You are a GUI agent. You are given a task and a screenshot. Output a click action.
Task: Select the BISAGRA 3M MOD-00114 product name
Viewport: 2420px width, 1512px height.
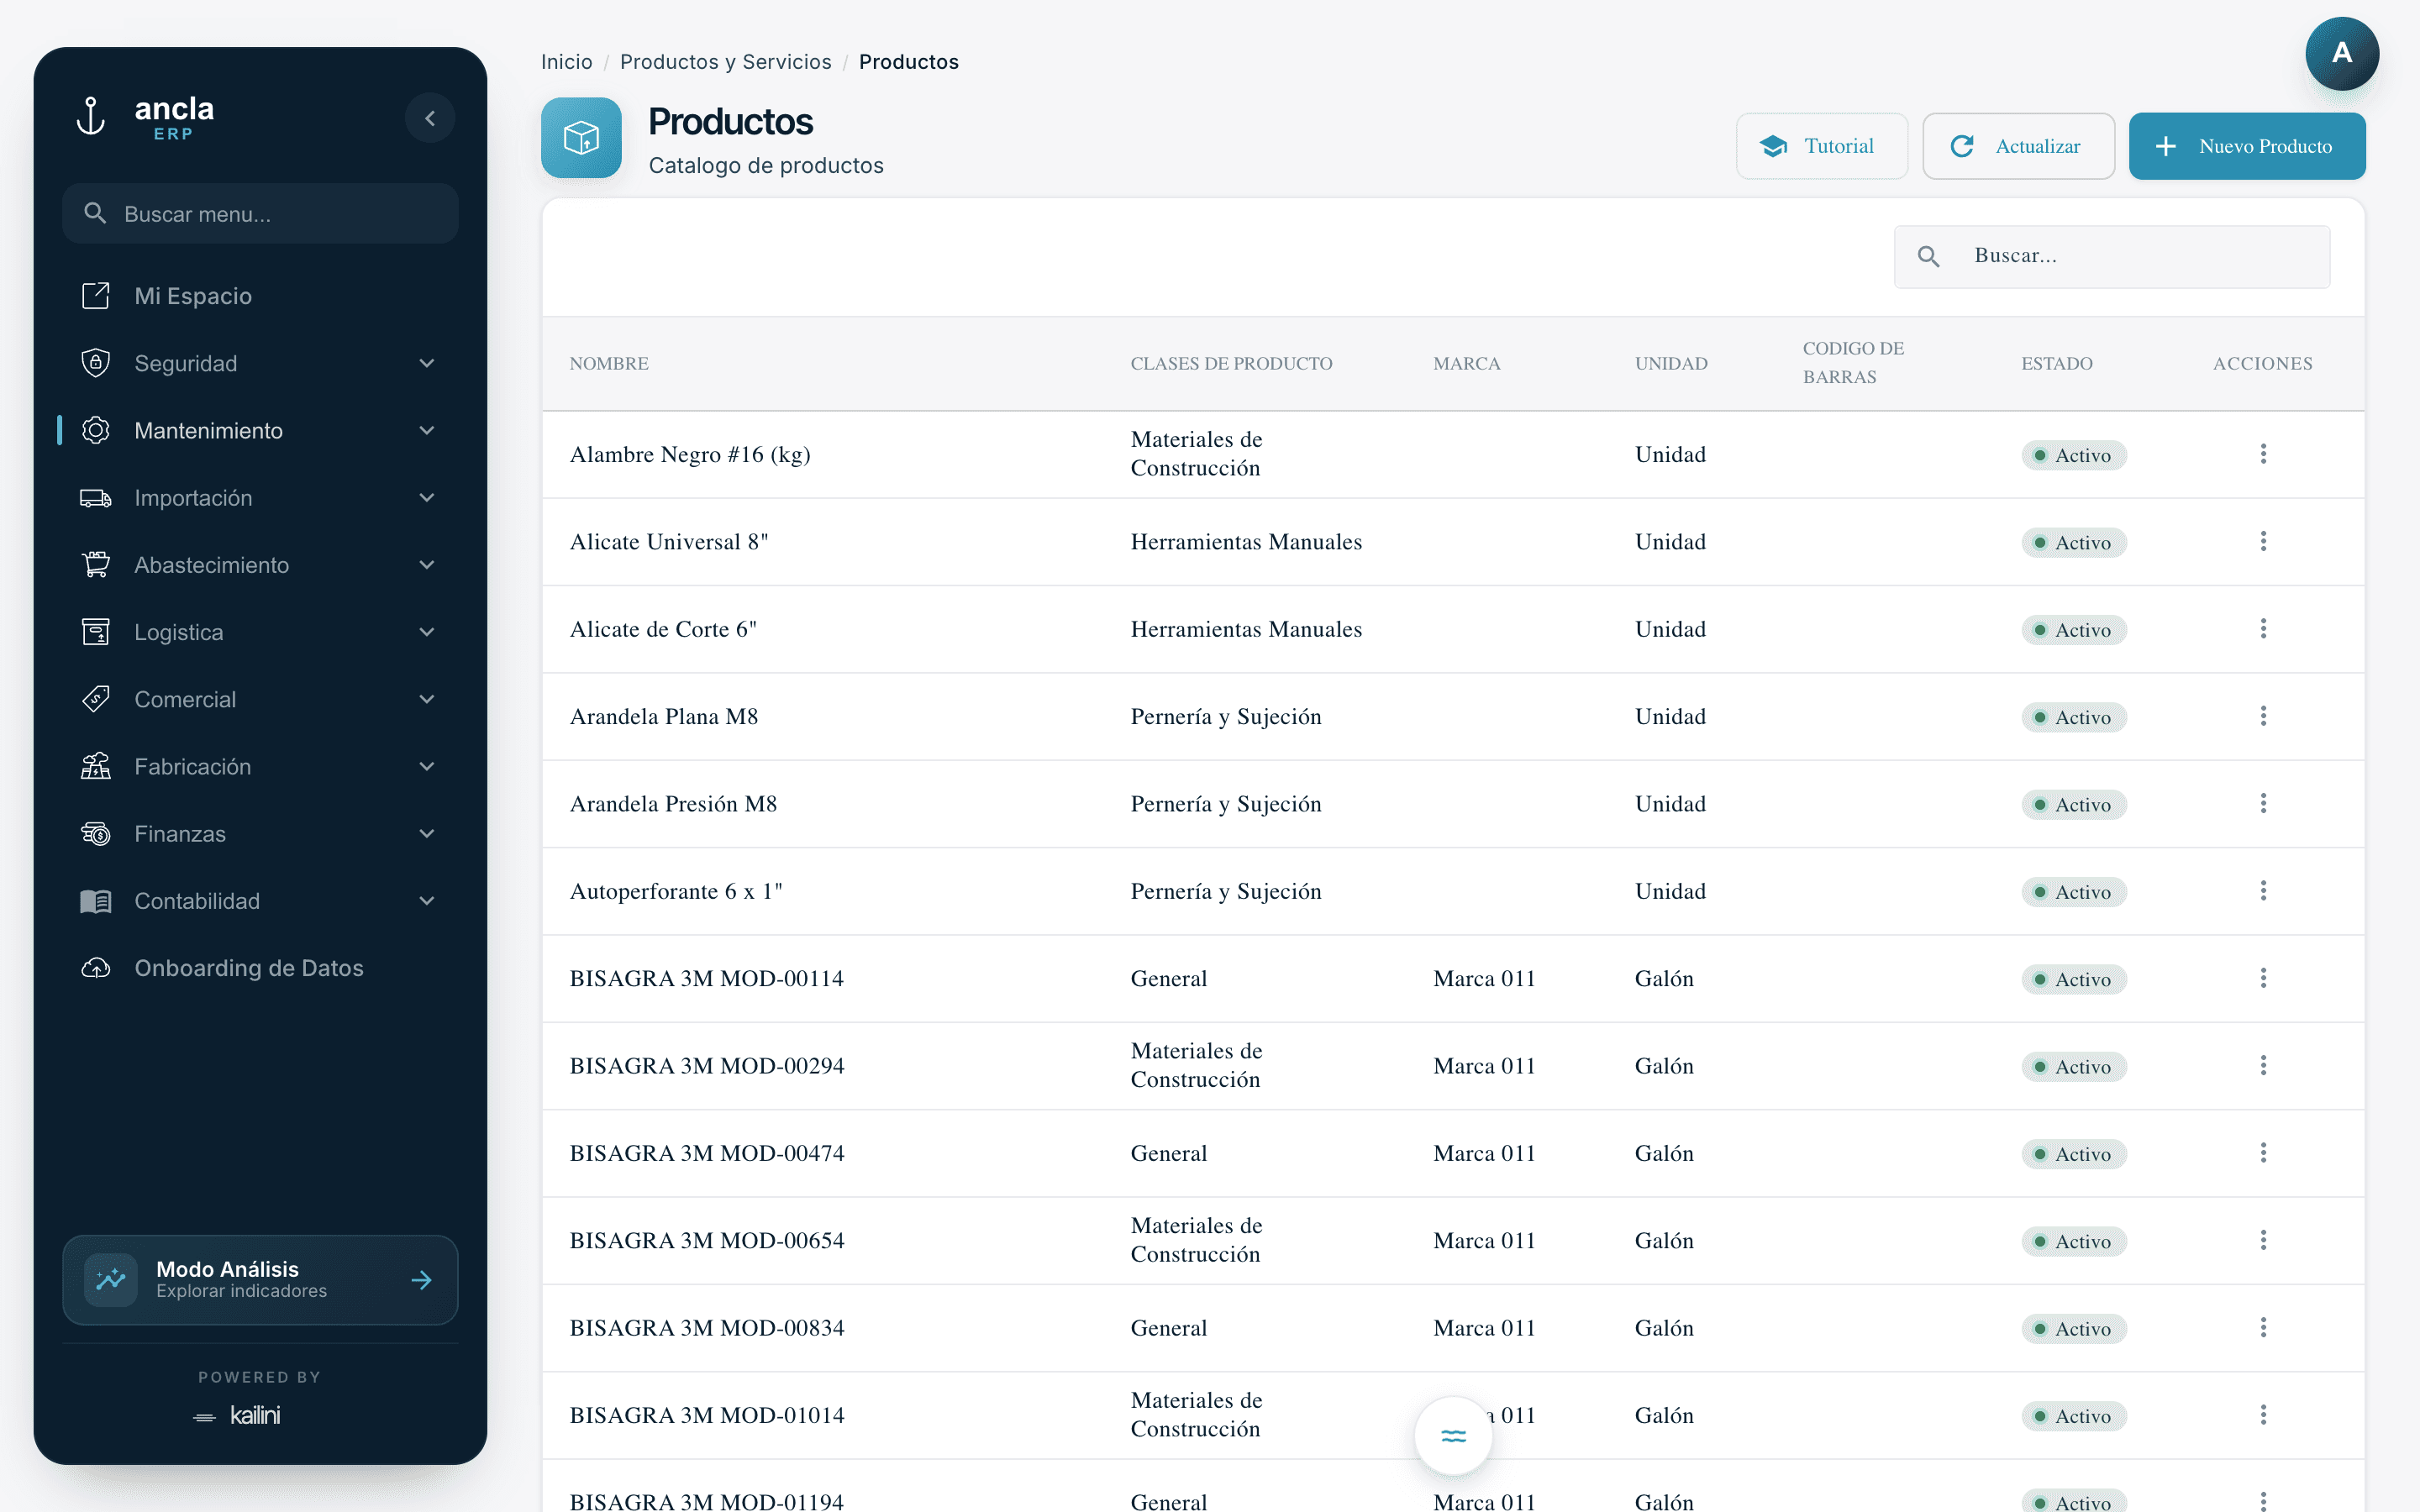click(x=707, y=978)
